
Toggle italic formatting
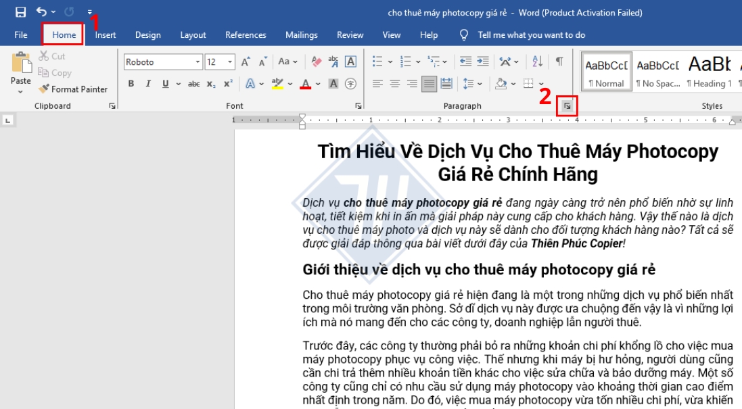[x=149, y=84]
